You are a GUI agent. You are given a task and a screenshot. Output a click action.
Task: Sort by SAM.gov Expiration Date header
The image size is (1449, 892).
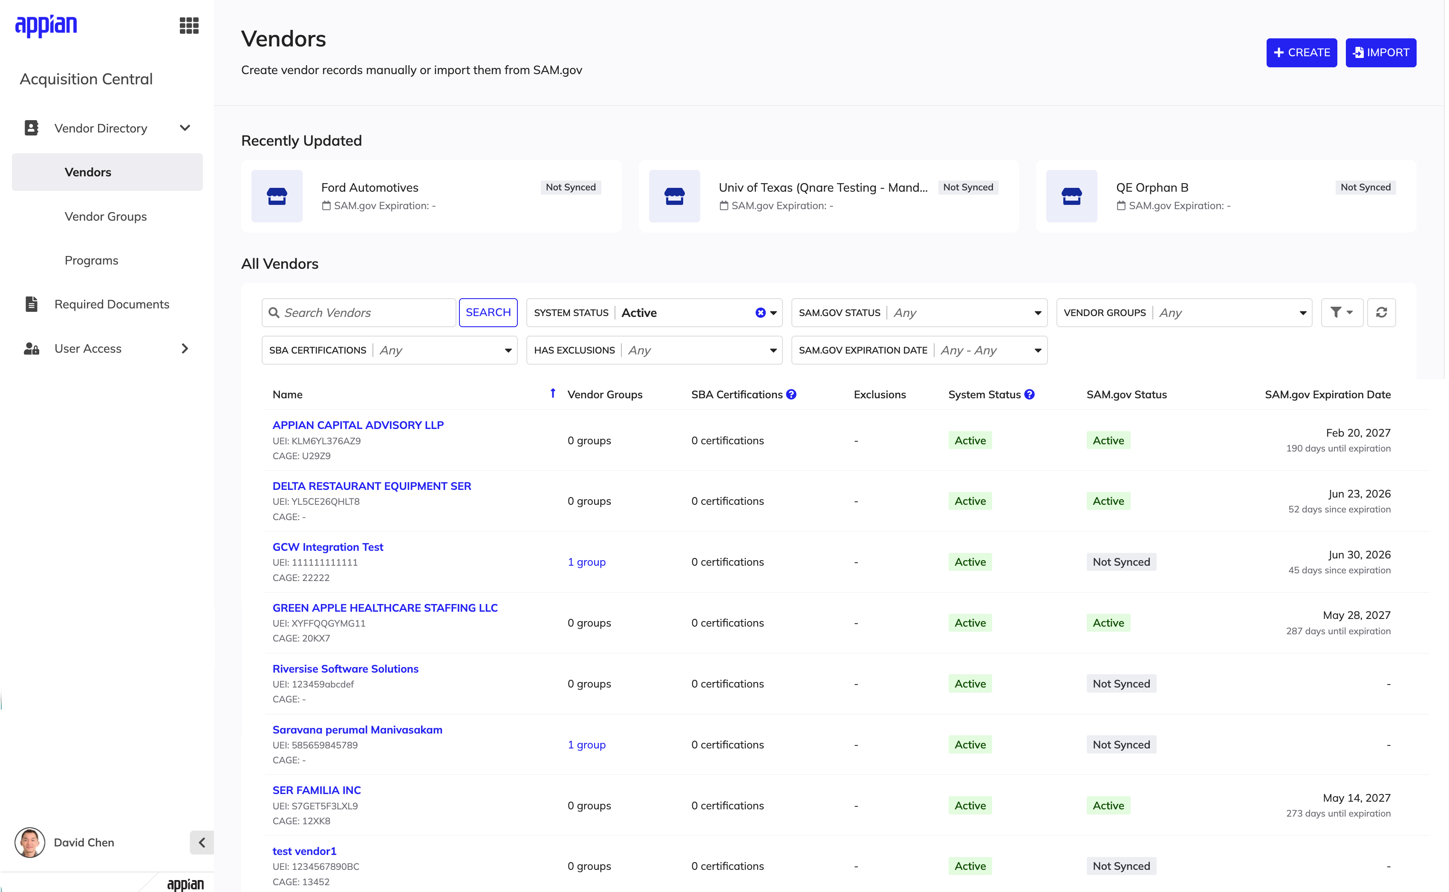(x=1328, y=395)
